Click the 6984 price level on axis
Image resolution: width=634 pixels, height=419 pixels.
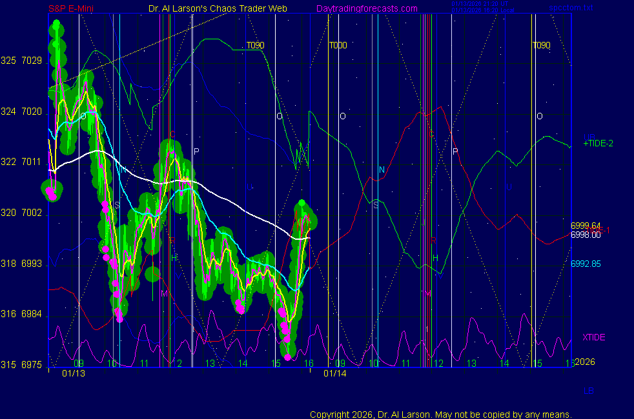[32, 314]
